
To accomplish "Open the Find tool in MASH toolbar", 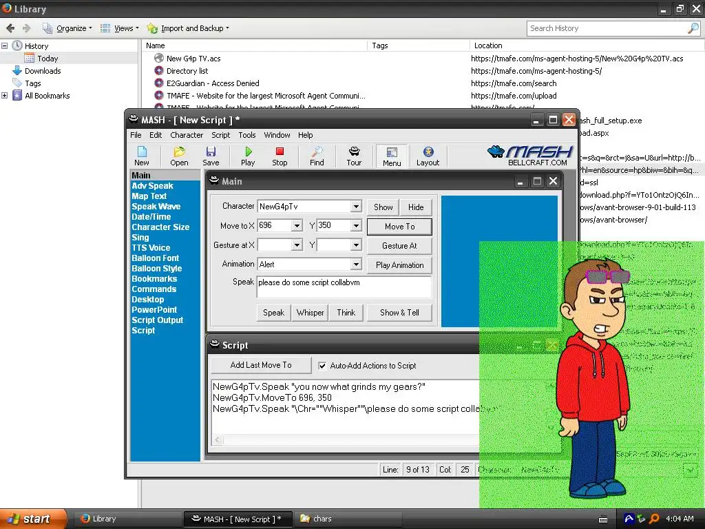I will [317, 156].
